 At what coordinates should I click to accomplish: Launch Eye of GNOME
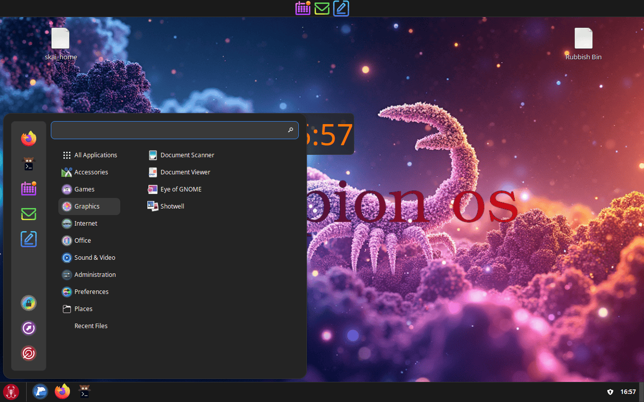[x=175, y=189]
